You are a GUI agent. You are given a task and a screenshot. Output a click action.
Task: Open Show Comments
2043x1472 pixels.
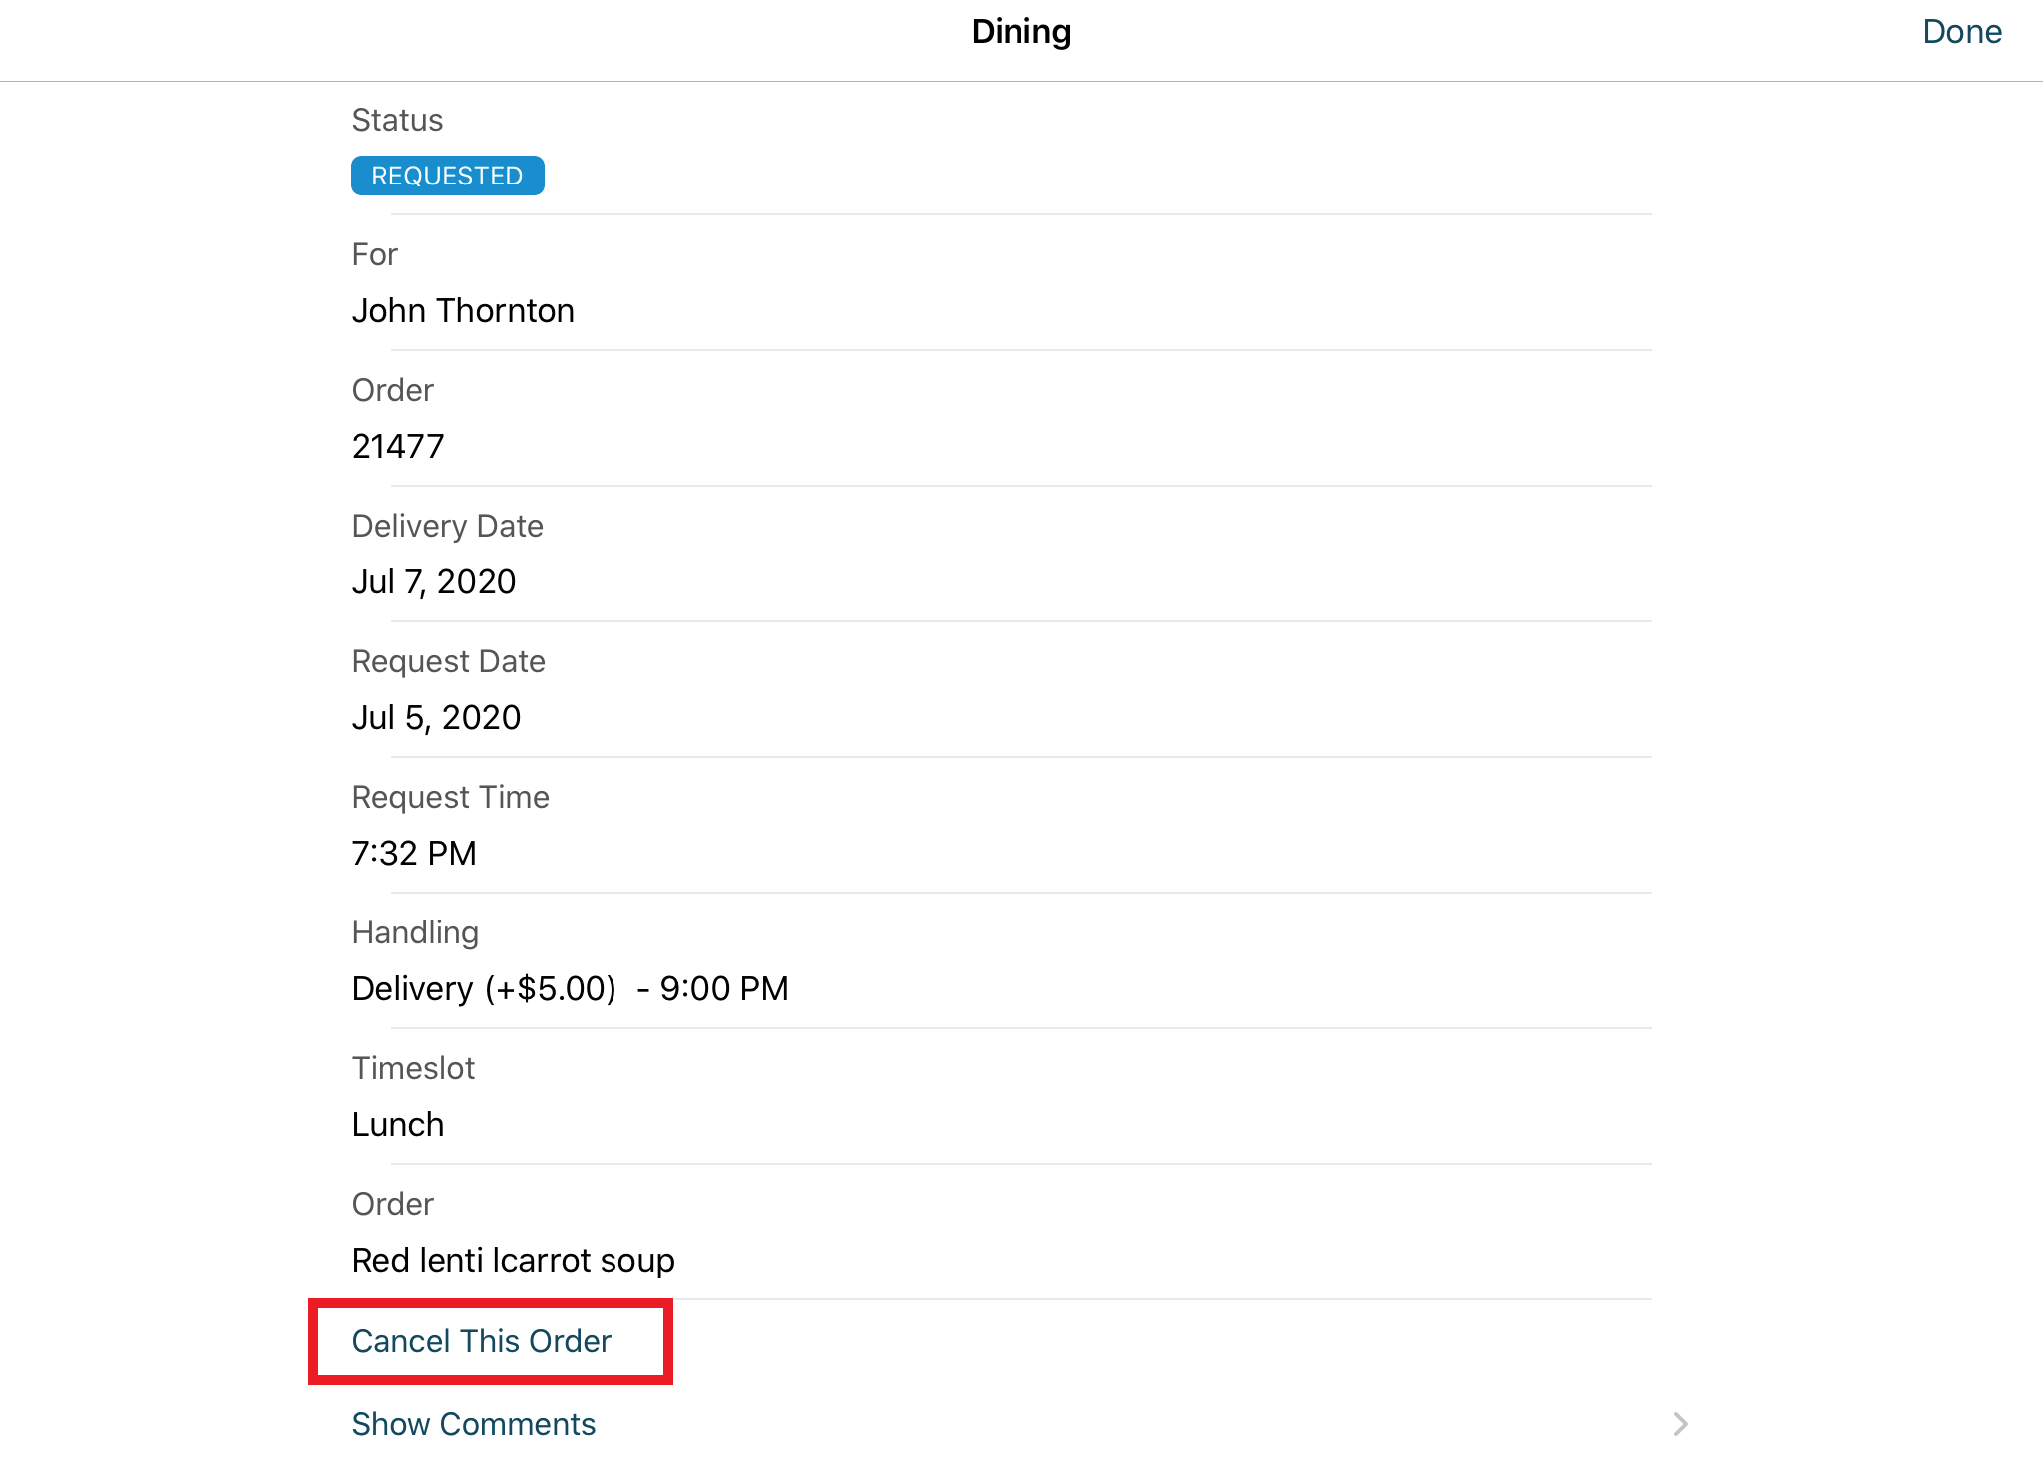(x=474, y=1424)
